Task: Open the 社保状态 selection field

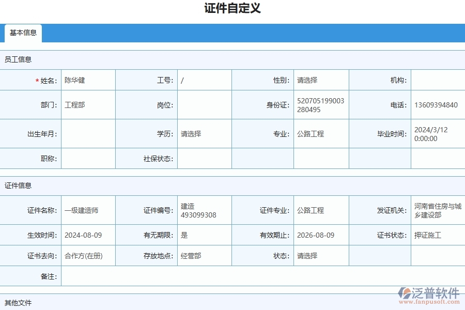Action: pos(204,159)
